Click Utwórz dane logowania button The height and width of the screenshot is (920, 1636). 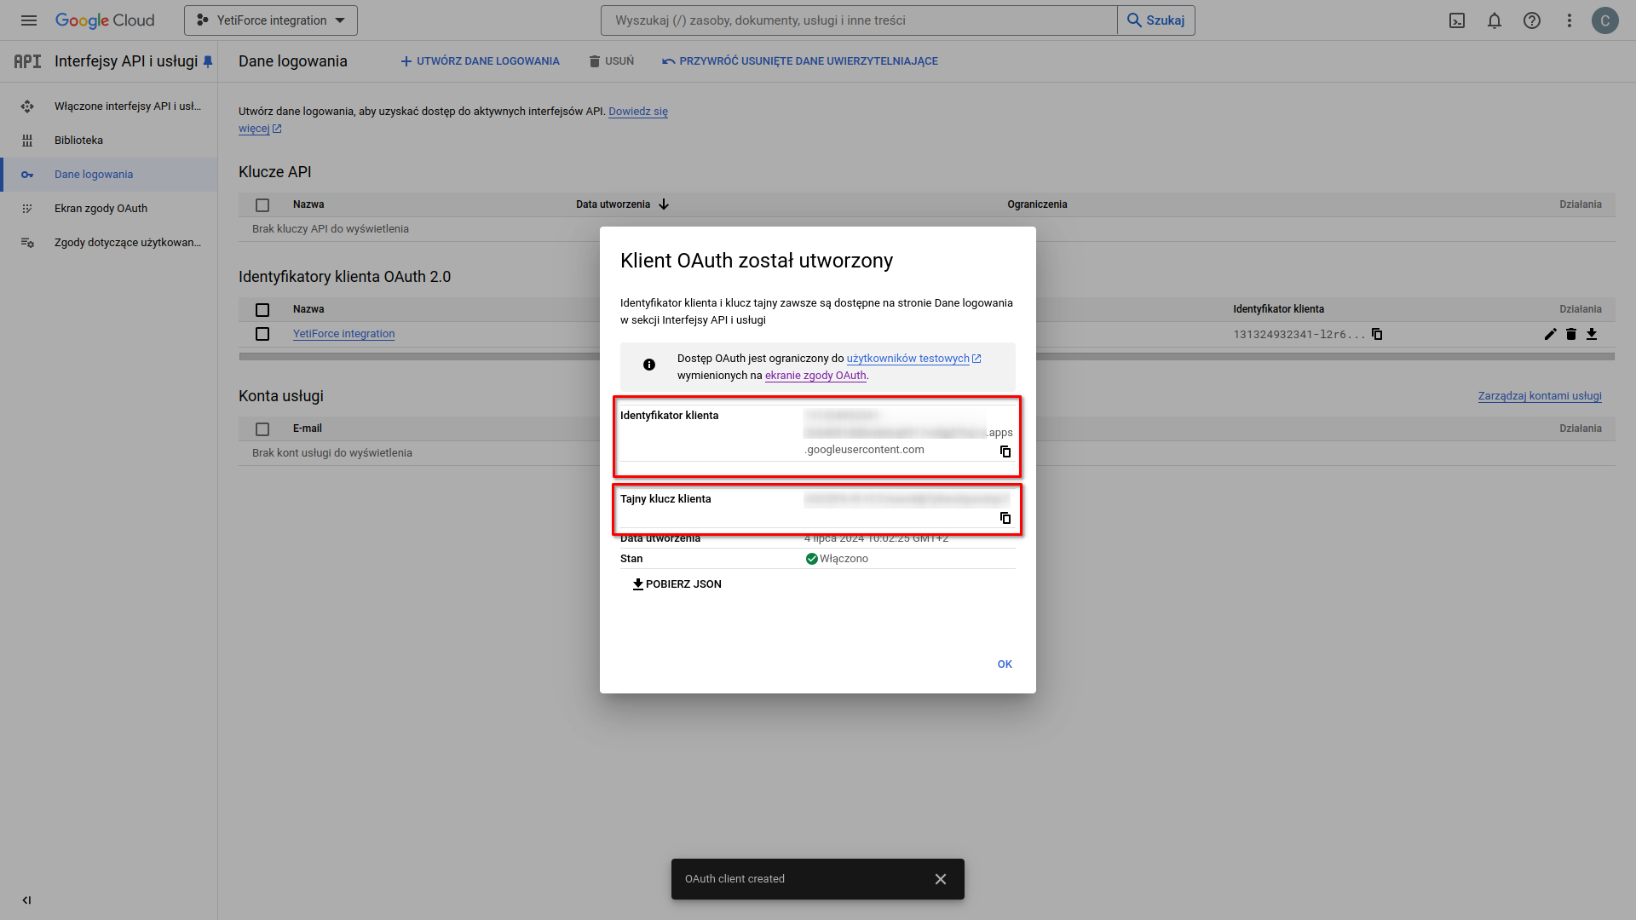480,61
